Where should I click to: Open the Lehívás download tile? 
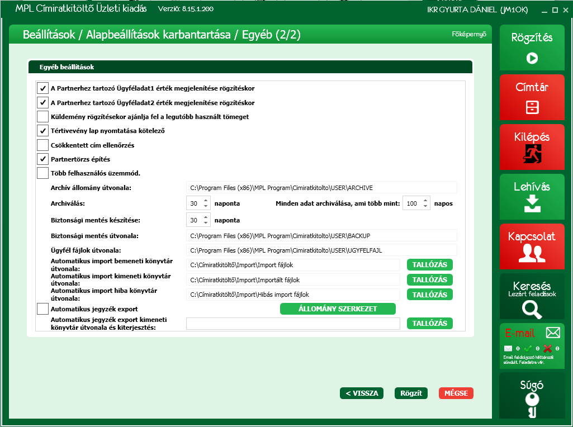(x=532, y=197)
